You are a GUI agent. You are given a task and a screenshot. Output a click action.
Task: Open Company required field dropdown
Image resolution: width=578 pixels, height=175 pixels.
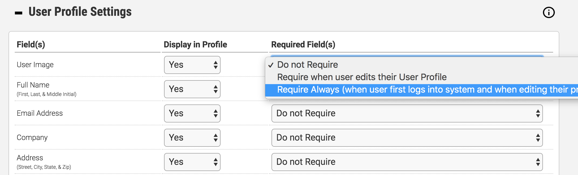click(x=407, y=138)
